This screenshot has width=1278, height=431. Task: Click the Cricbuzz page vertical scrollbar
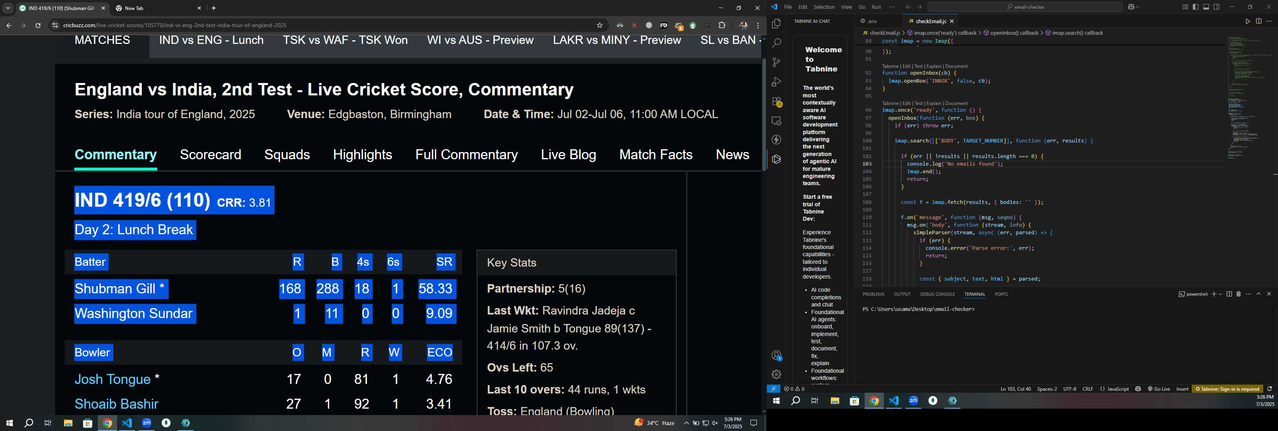pyautogui.click(x=764, y=114)
